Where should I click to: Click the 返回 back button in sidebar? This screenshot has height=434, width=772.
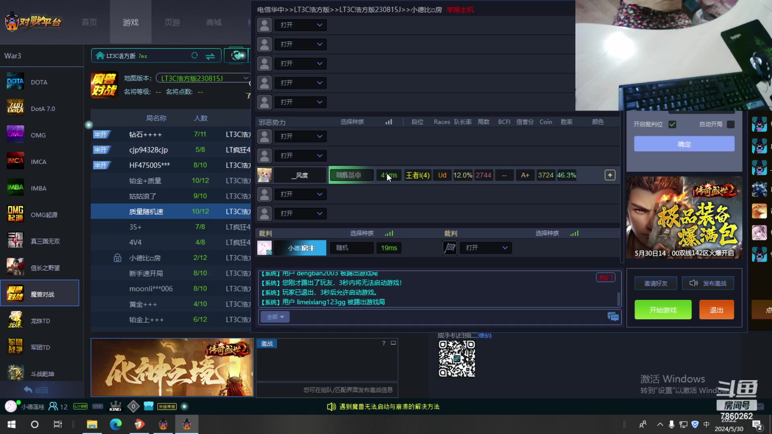[36, 390]
